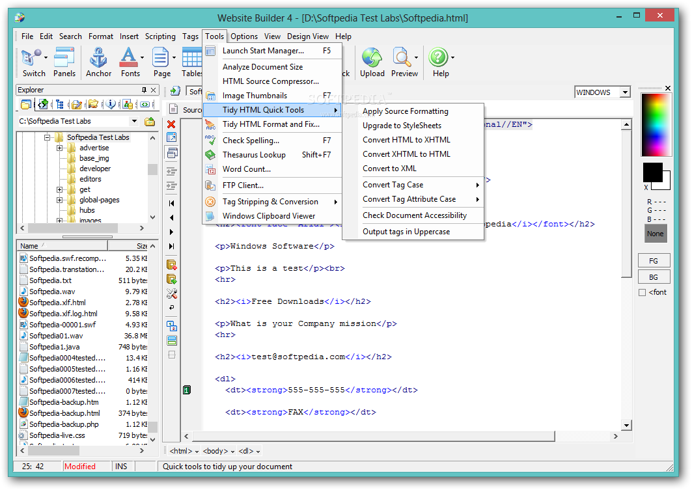Select the developer folder in tree
This screenshot has width=692, height=490.
click(x=95, y=169)
